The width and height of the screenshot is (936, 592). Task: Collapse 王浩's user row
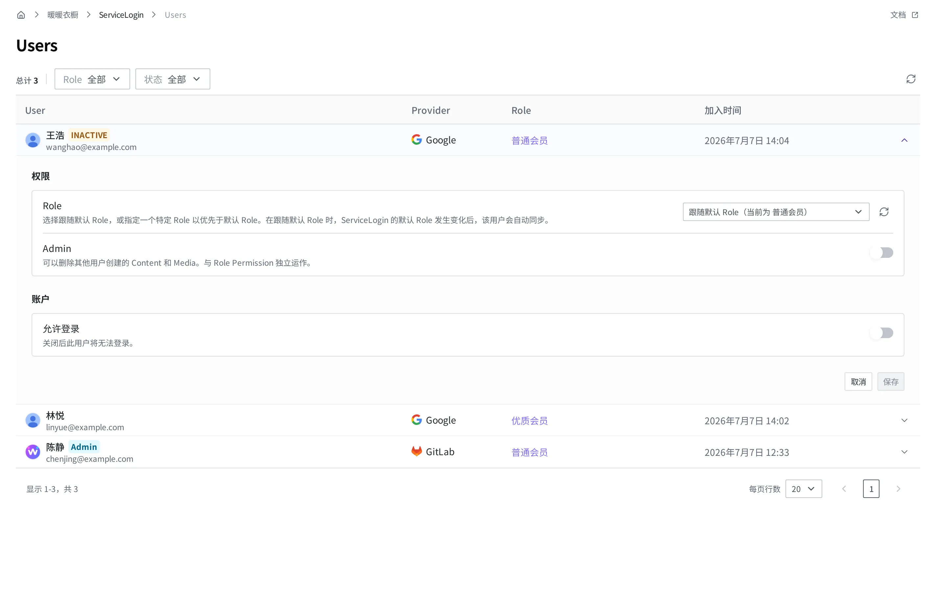coord(904,140)
